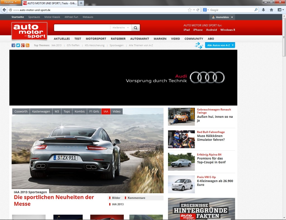Screen dimensions: 286x220
Task: Open the GTI-Treffen top theme link
Action: point(73,46)
